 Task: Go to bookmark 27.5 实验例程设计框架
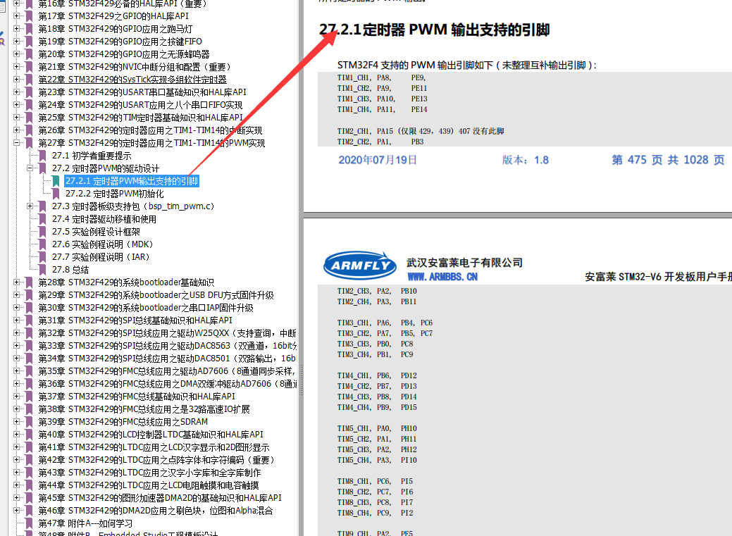[x=96, y=232]
